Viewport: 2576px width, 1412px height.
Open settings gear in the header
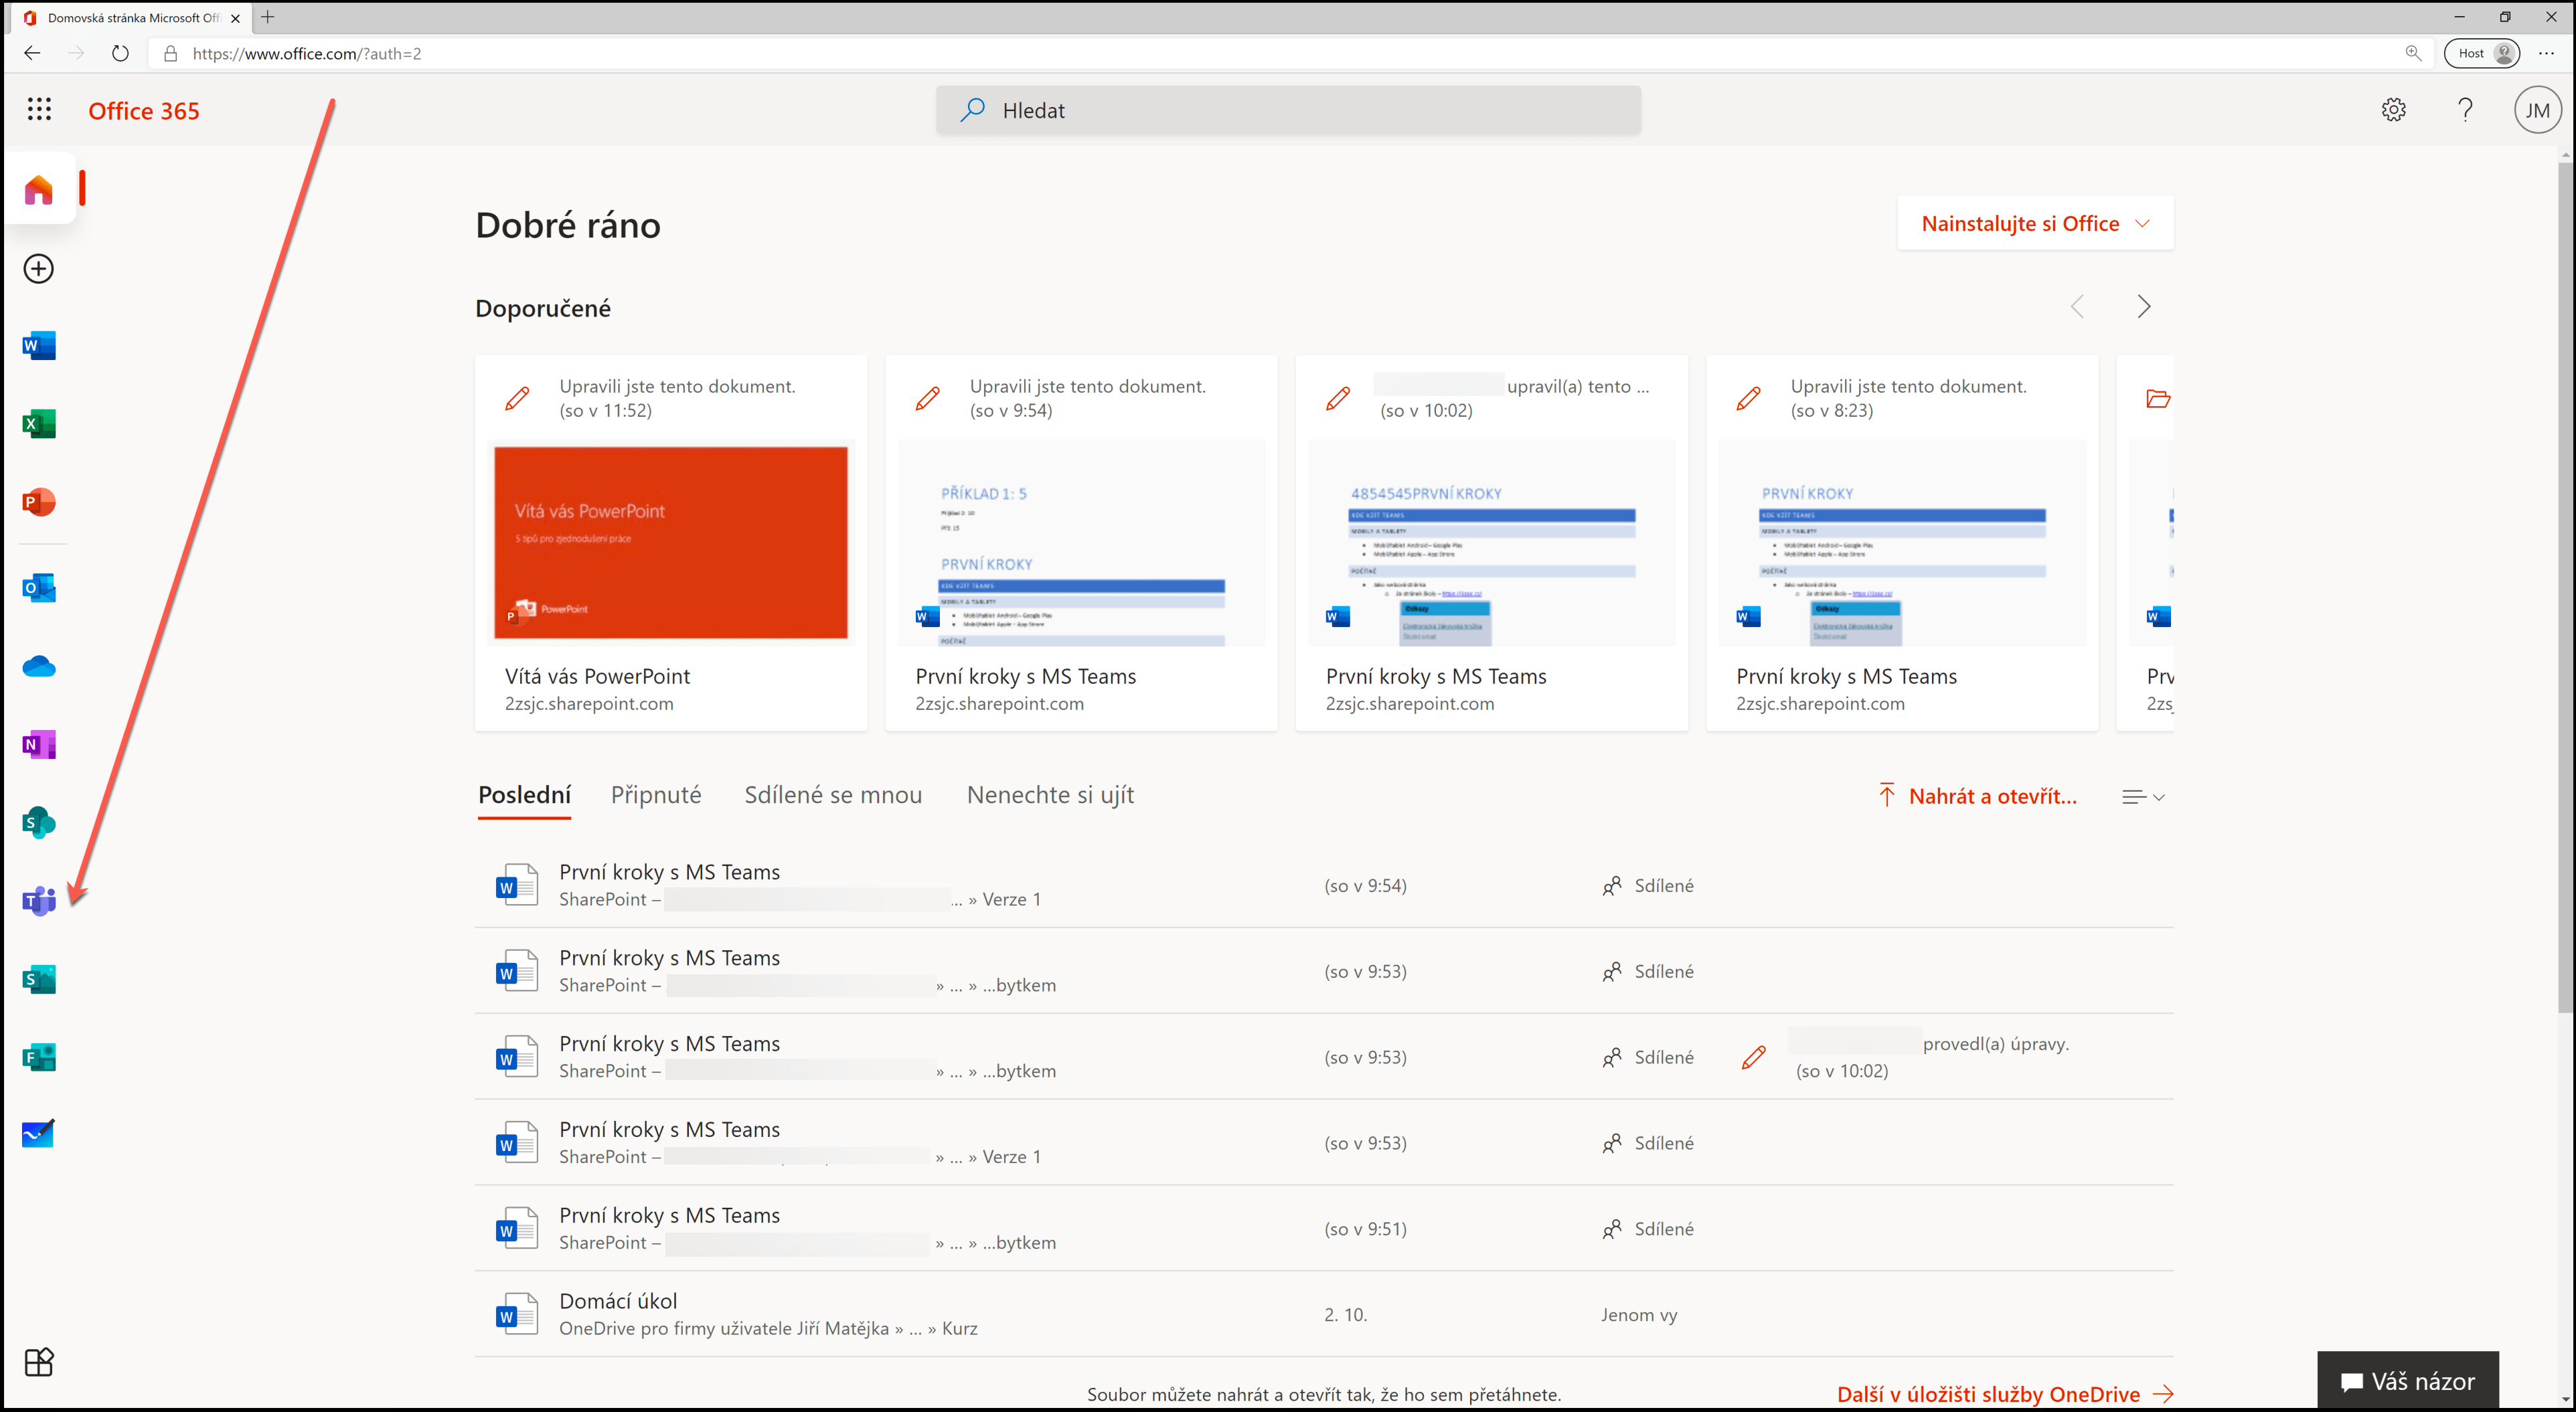[x=2393, y=110]
